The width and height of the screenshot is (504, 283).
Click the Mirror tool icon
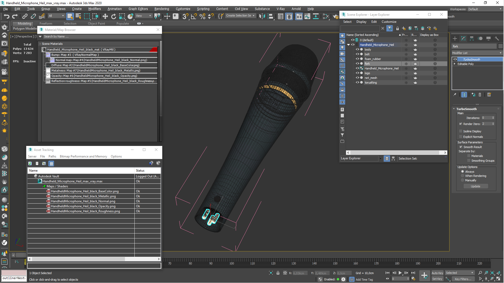[262, 17]
